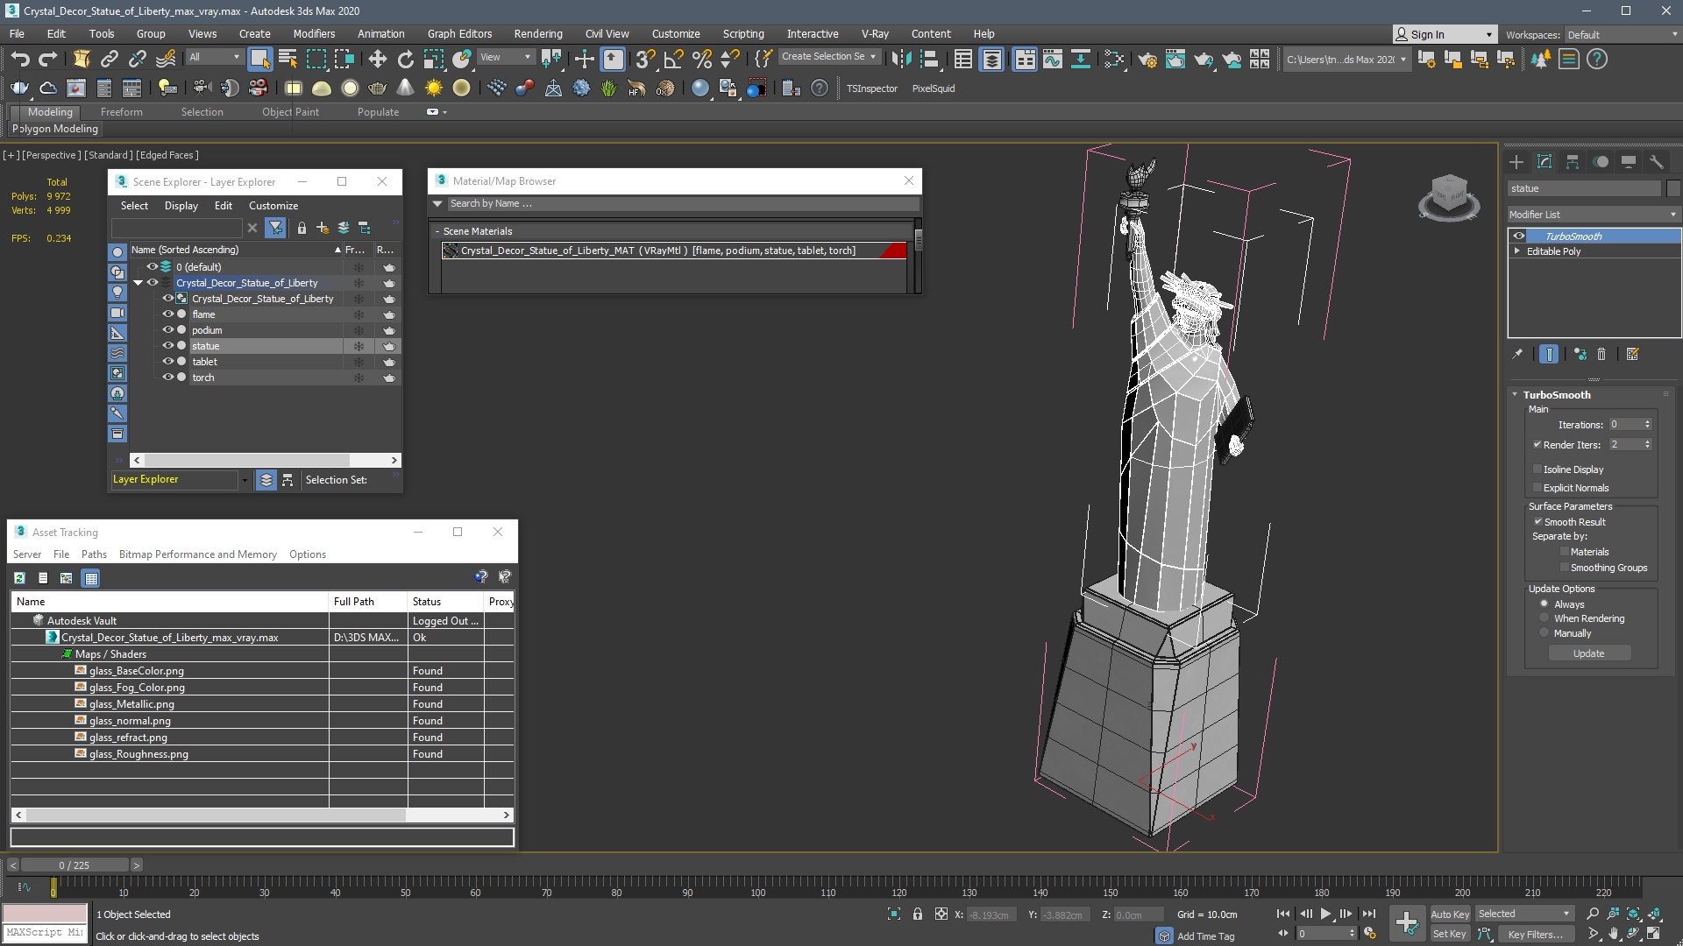This screenshot has width=1683, height=946.
Task: Click Configure Modifier Sets icon
Action: (x=1632, y=354)
